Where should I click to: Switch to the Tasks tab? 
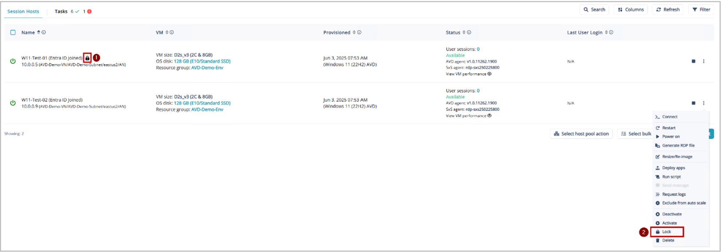pyautogui.click(x=61, y=11)
